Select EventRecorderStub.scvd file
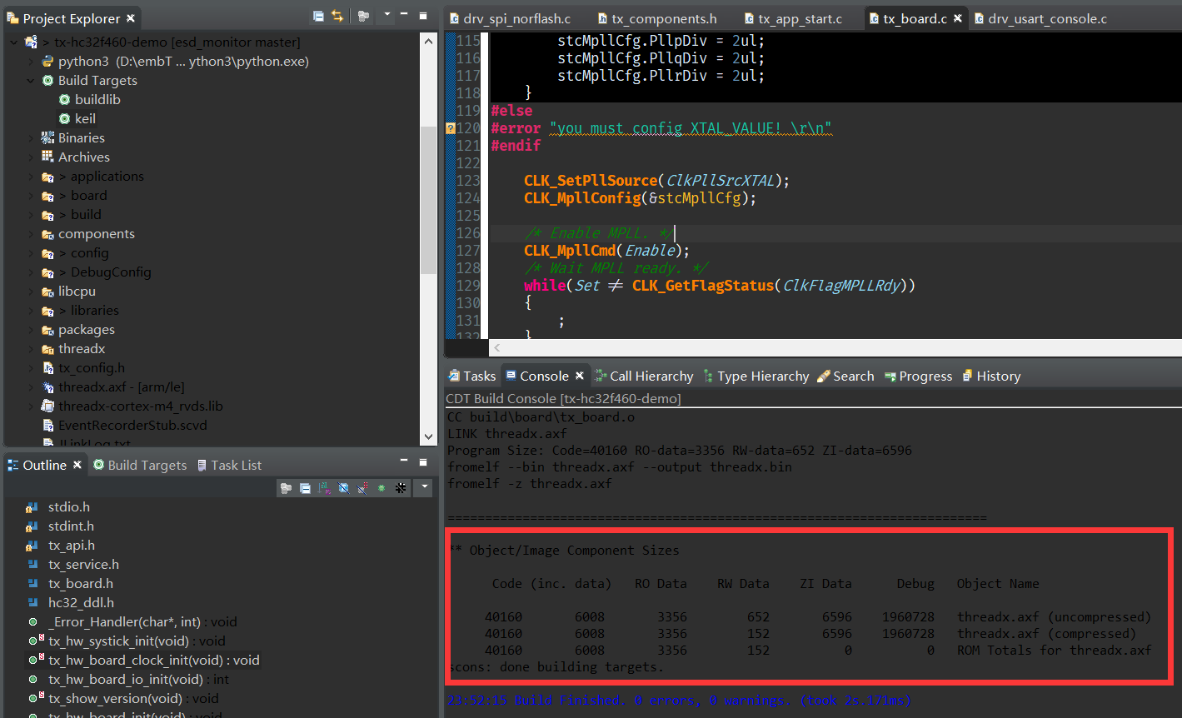The height and width of the screenshot is (718, 1182). (125, 426)
